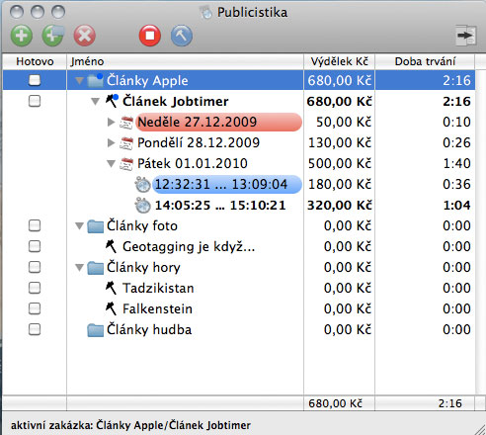Click calendar icon of Pondělí 28.12.2009
The height and width of the screenshot is (435, 486).
coord(126,142)
